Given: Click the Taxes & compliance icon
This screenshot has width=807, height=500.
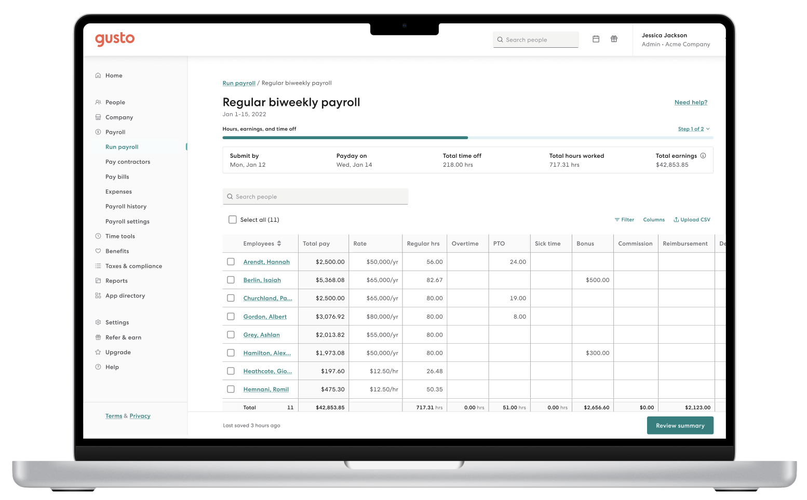Looking at the screenshot, I should tap(98, 266).
